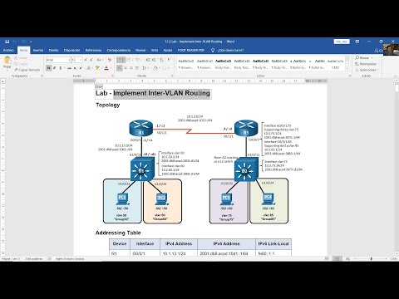Toggle bold (N) formatting

tap(49, 68)
